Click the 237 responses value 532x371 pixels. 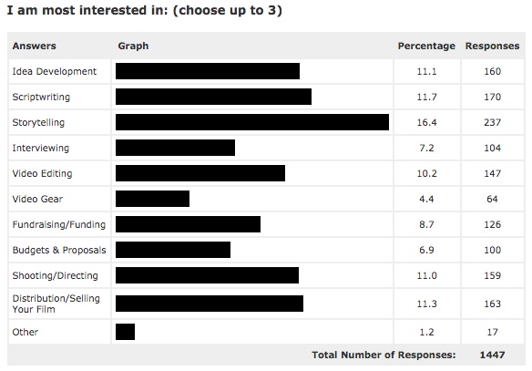click(492, 122)
